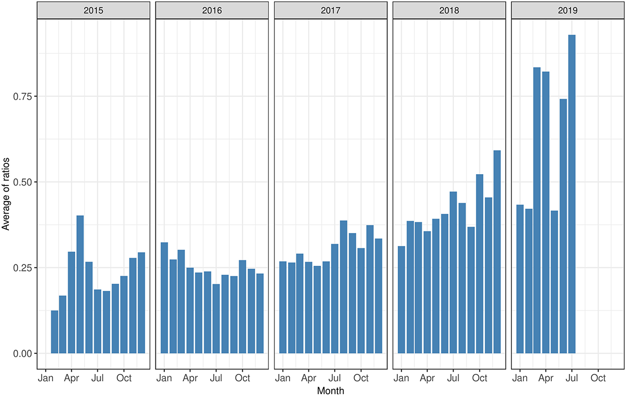Click the 0.75 y-axis tick label
Image resolution: width=626 pixels, height=396 pixels.
pos(23,96)
